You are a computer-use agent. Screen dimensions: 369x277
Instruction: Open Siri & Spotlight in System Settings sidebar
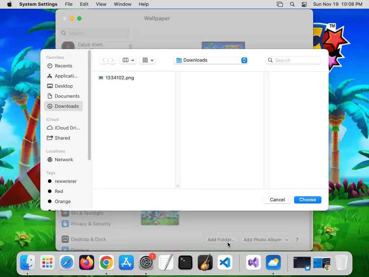(x=83, y=213)
